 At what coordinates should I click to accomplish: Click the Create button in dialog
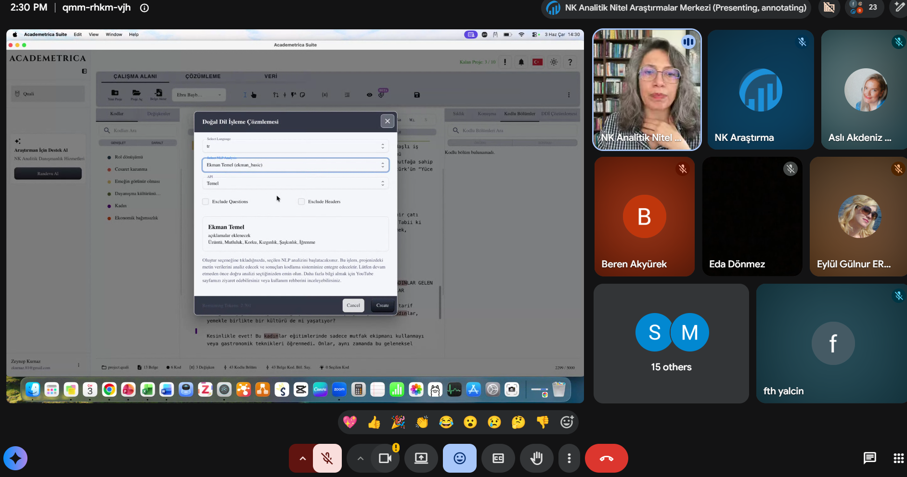(383, 305)
